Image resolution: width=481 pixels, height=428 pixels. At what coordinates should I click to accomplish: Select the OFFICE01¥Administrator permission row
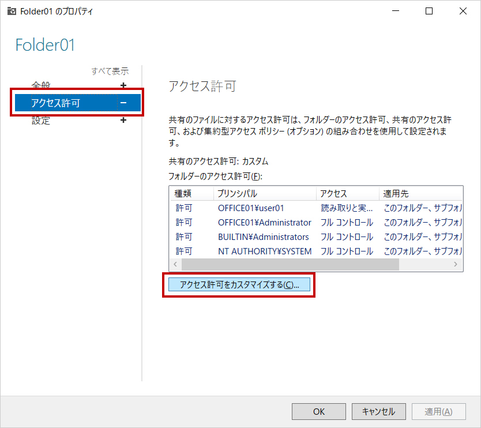(x=264, y=222)
